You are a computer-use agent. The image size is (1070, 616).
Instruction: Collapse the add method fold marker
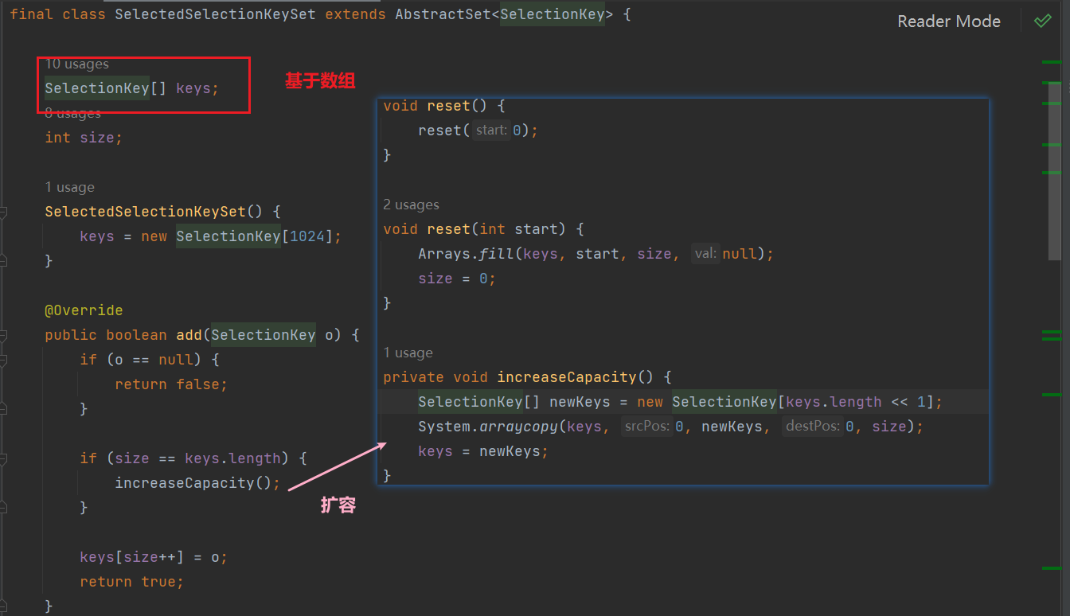click(3, 335)
